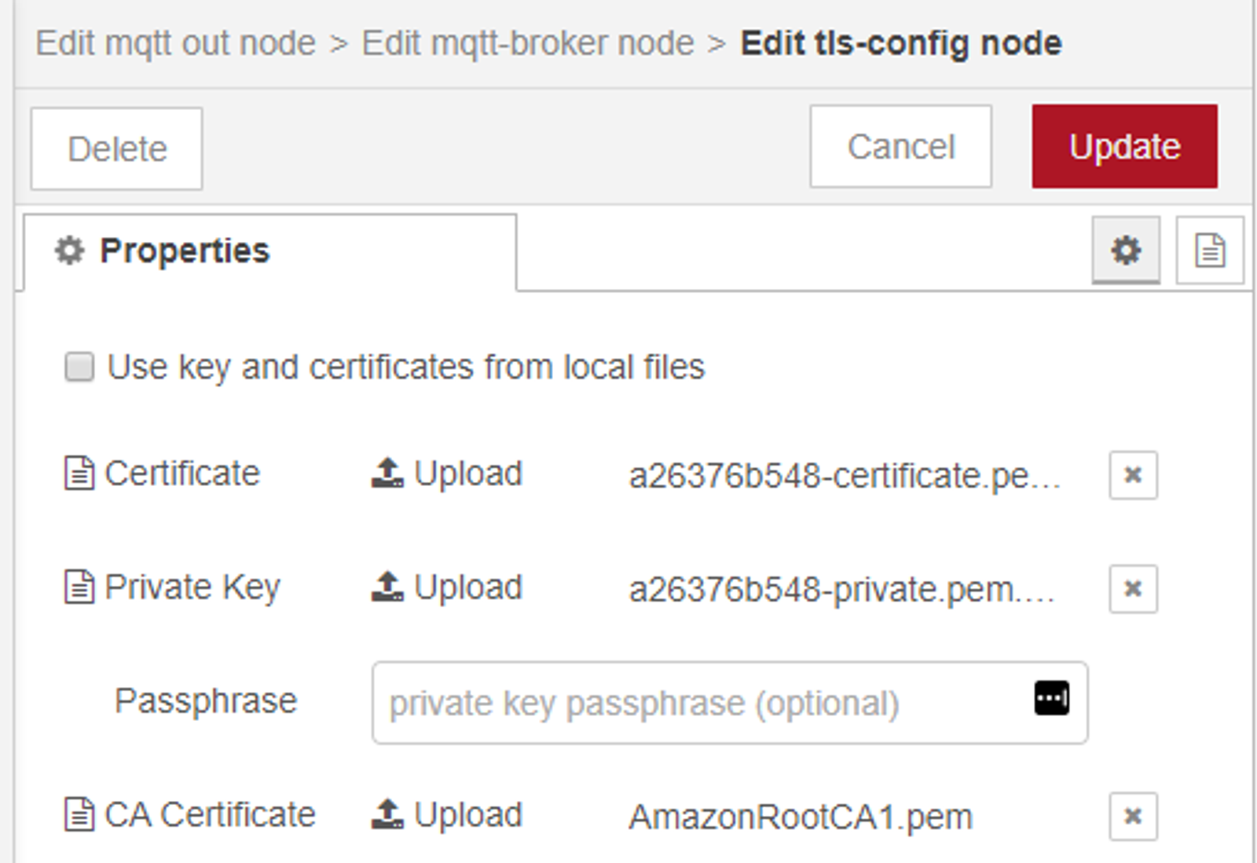Viewport: 1257px width, 863px height.
Task: Click the Certificate file icon
Action: click(77, 473)
